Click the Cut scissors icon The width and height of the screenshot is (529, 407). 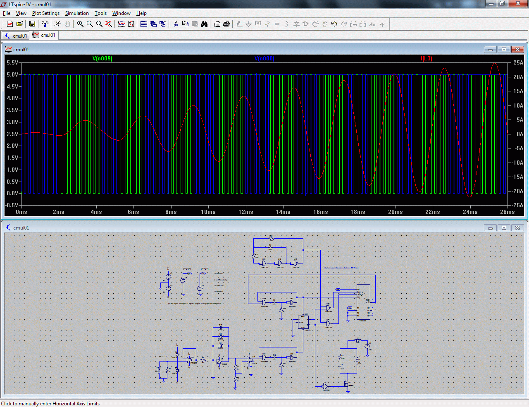point(176,24)
